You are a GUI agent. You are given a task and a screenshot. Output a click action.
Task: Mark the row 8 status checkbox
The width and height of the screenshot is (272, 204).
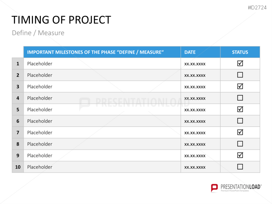coord(240,144)
